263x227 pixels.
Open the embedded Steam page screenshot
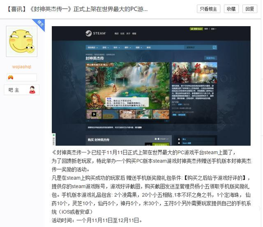pos(151,86)
